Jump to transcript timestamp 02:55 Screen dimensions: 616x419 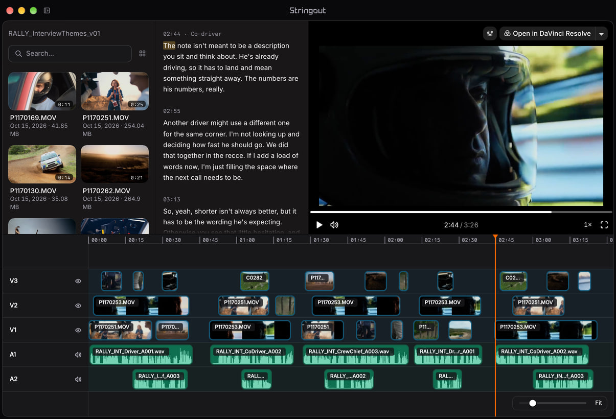172,111
